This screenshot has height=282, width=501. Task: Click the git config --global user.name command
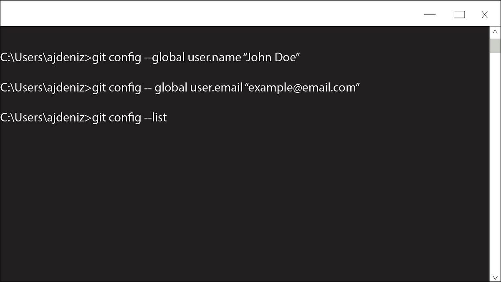point(150,57)
